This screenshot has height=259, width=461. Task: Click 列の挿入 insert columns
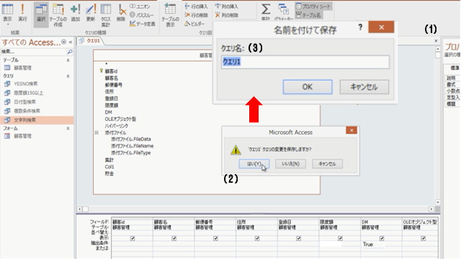pos(226,6)
